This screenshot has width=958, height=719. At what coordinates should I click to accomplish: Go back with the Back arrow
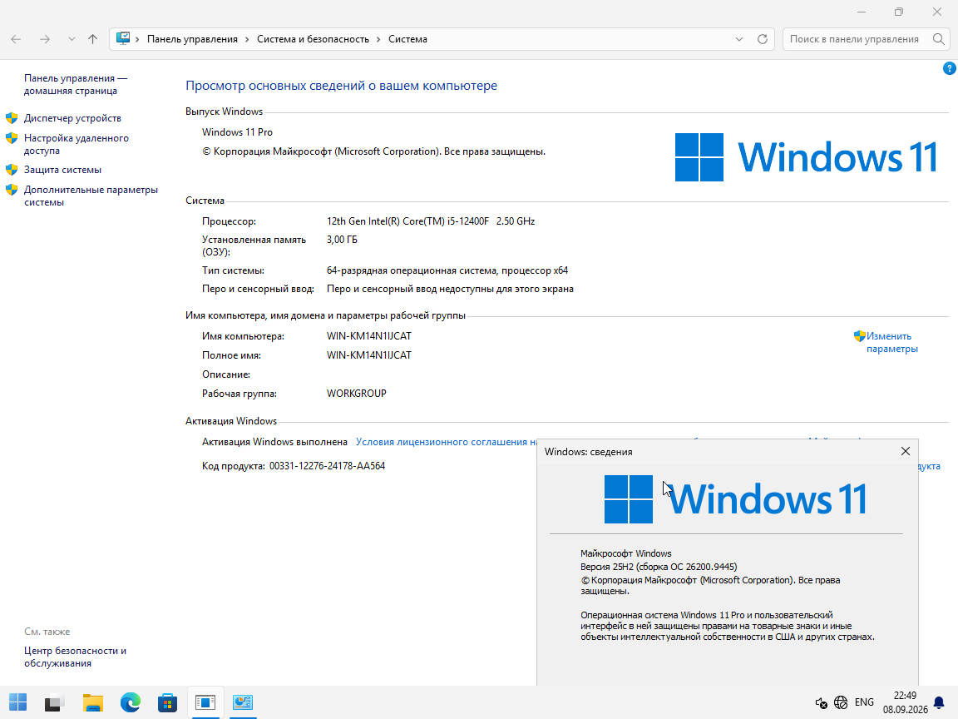click(x=16, y=39)
